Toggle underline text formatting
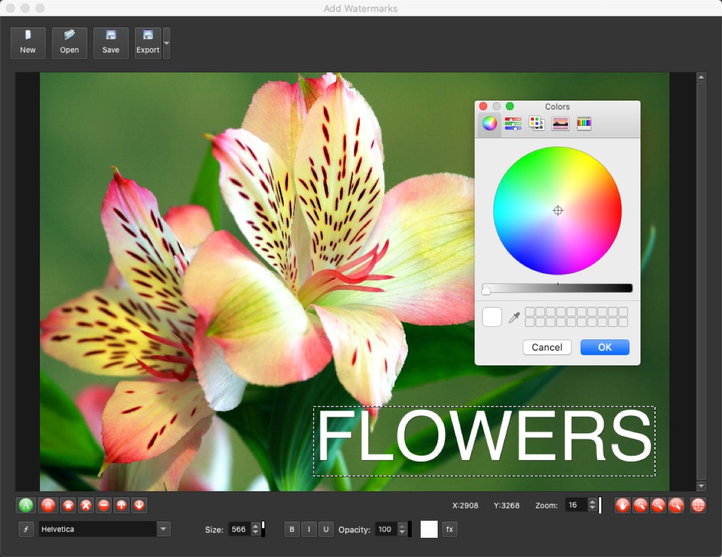 tap(326, 529)
